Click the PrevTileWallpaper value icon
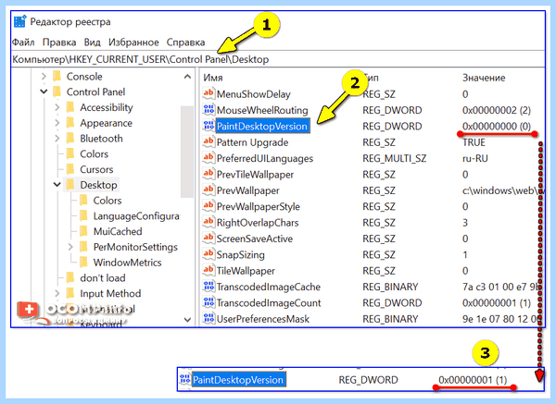 (208, 174)
